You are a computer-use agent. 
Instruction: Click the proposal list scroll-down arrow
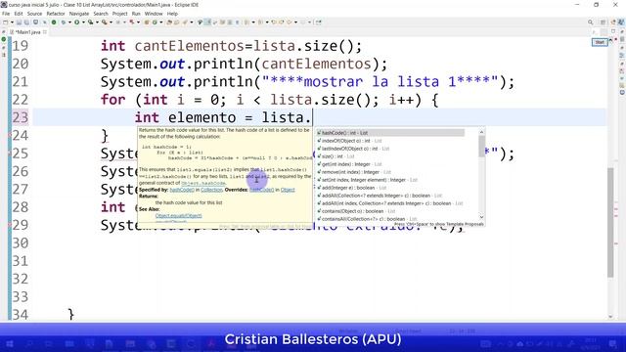click(x=481, y=217)
